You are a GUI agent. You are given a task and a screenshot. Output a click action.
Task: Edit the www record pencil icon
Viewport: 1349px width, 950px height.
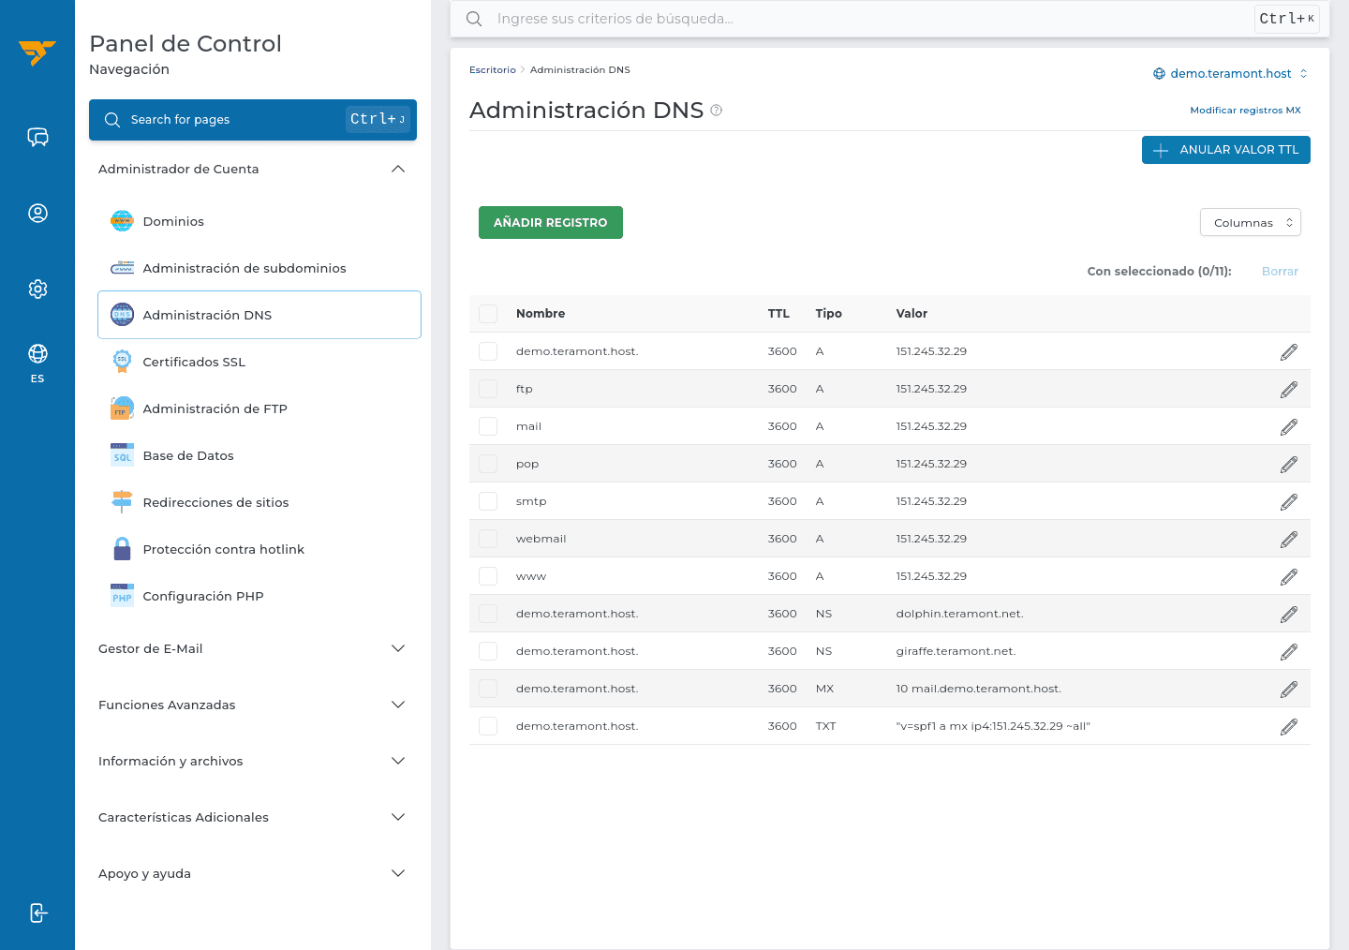1289,576
